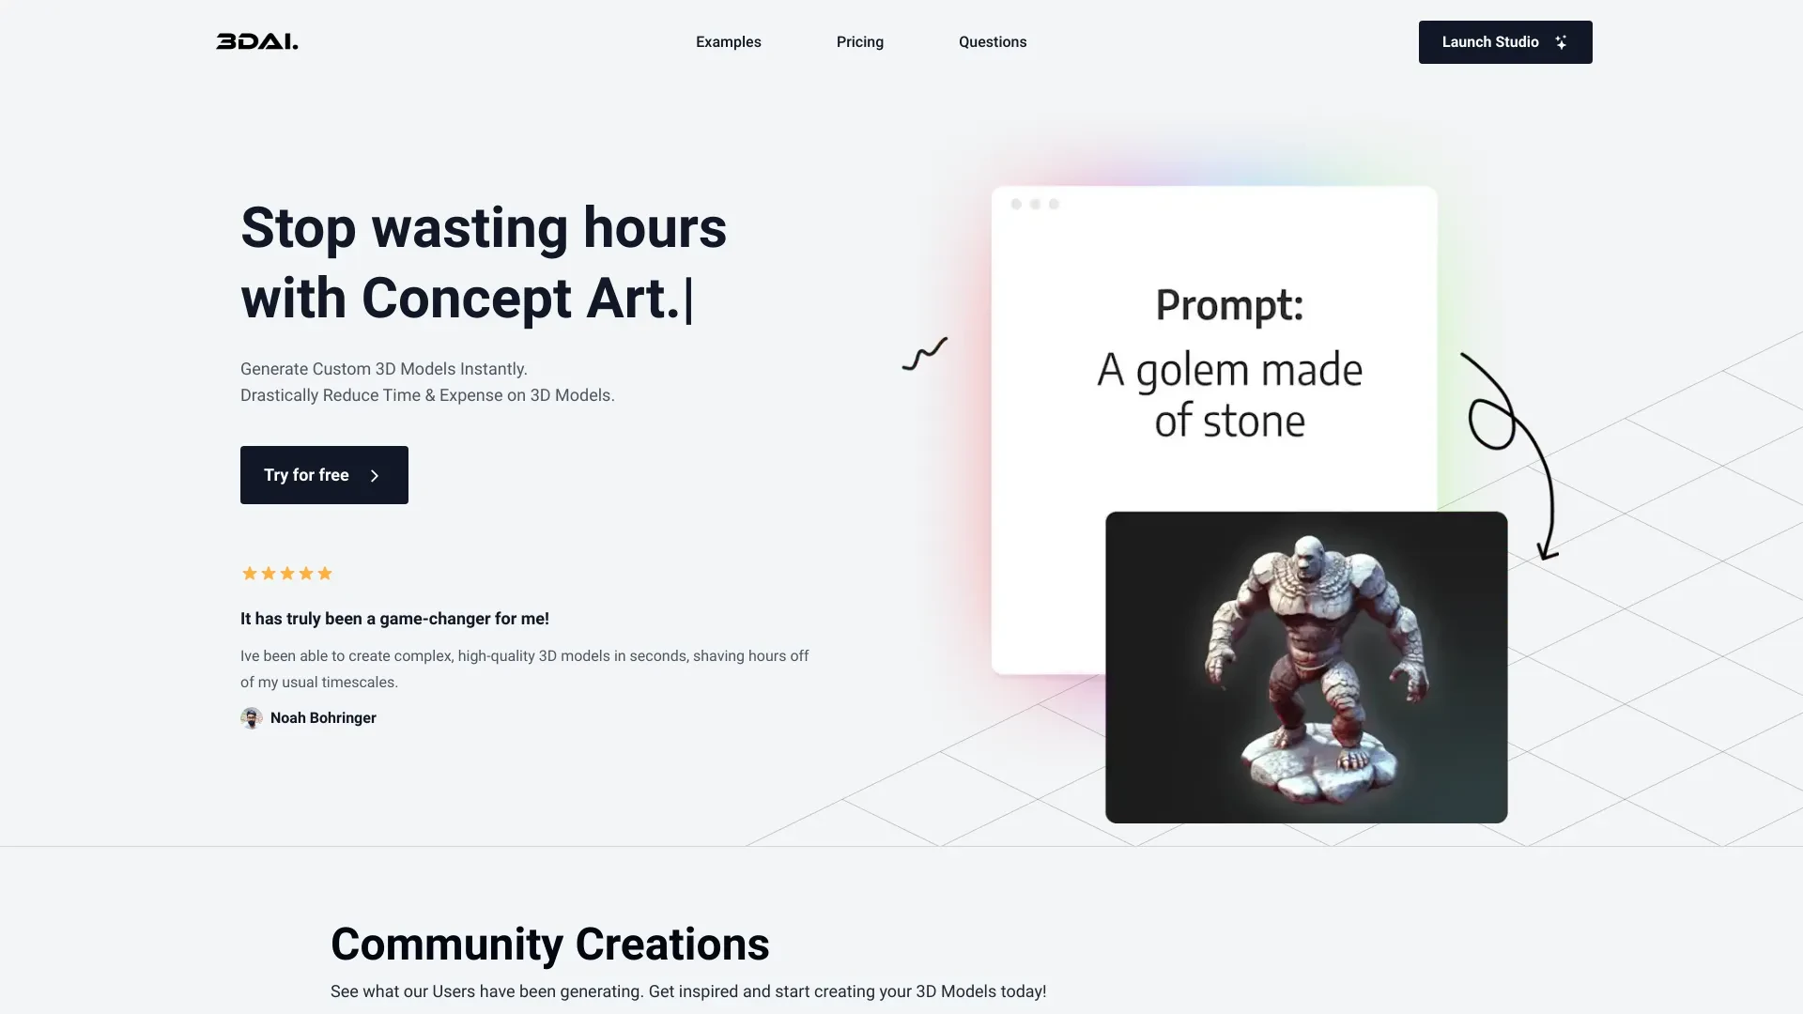Click the Pricing navigation link

pos(859,42)
